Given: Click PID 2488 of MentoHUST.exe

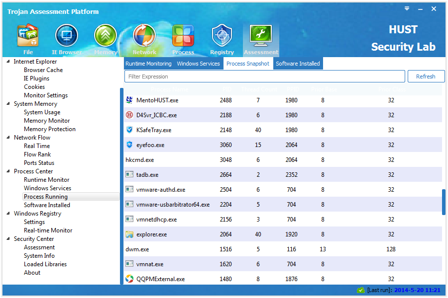Looking at the screenshot, I should point(225,100).
